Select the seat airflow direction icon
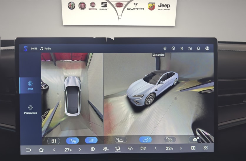This screenshot has width=246, height=161. click(118, 149)
